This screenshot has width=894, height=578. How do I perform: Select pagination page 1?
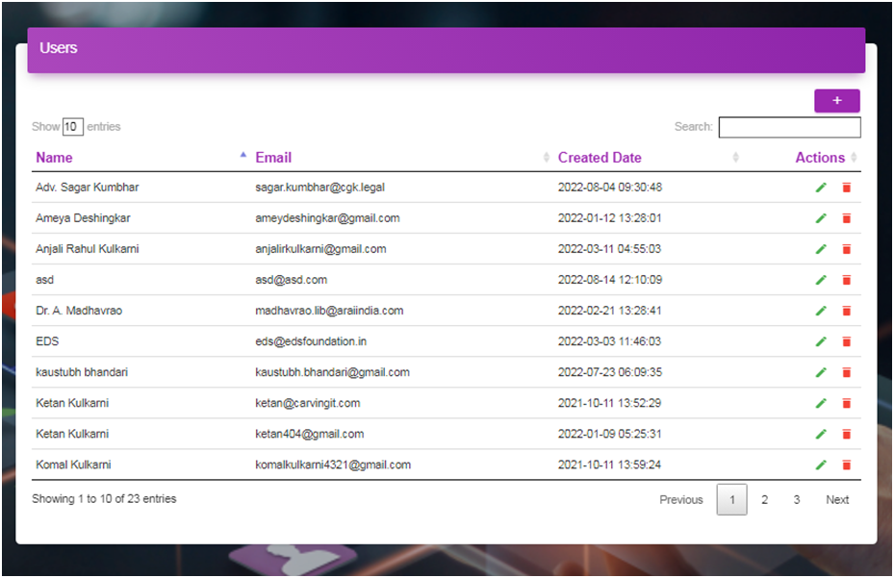(x=732, y=499)
